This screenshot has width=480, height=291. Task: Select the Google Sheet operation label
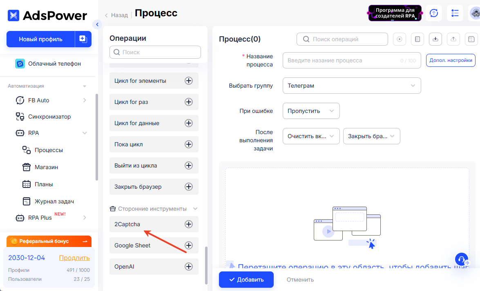(132, 245)
